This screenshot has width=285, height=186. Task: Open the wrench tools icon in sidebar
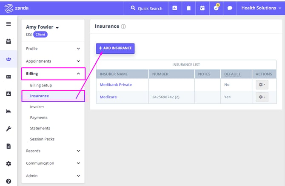(x=9, y=129)
